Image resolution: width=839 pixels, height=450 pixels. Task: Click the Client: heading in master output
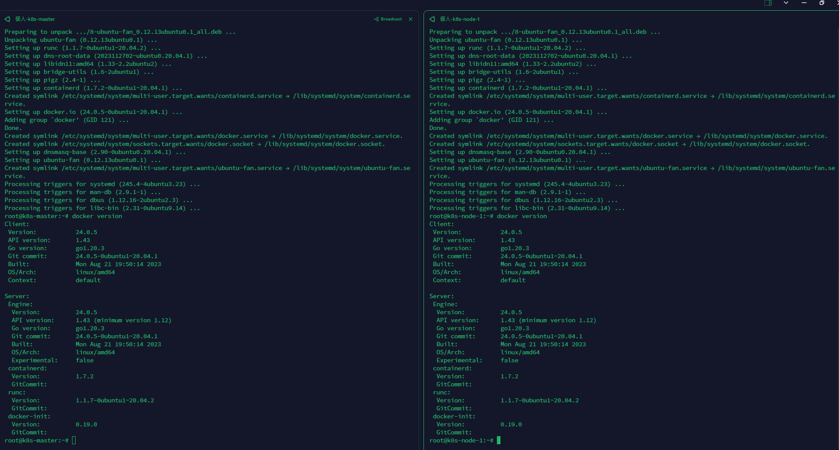[17, 224]
